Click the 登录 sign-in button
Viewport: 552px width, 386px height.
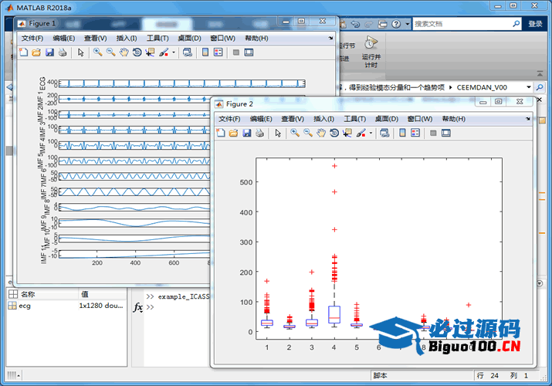535,24
